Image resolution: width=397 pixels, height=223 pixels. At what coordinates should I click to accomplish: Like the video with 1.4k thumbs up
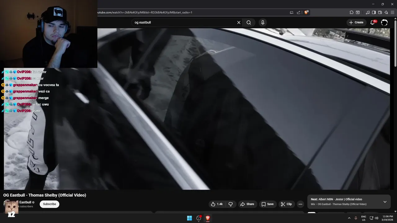point(217,204)
